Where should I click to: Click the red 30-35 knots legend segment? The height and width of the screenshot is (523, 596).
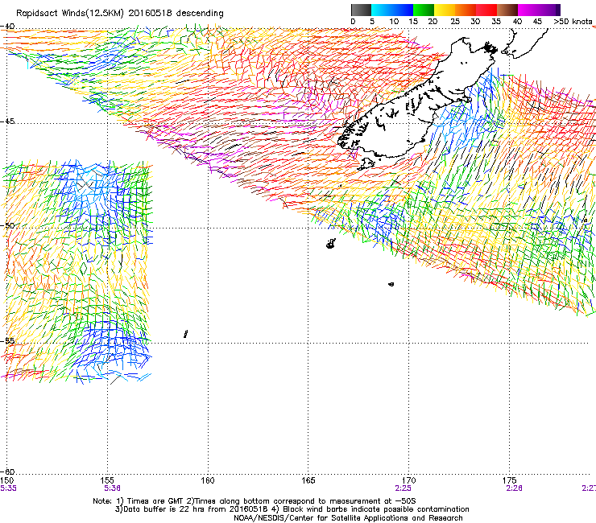(486, 10)
